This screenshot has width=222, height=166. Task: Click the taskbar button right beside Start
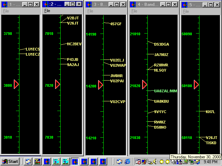tap(28, 162)
